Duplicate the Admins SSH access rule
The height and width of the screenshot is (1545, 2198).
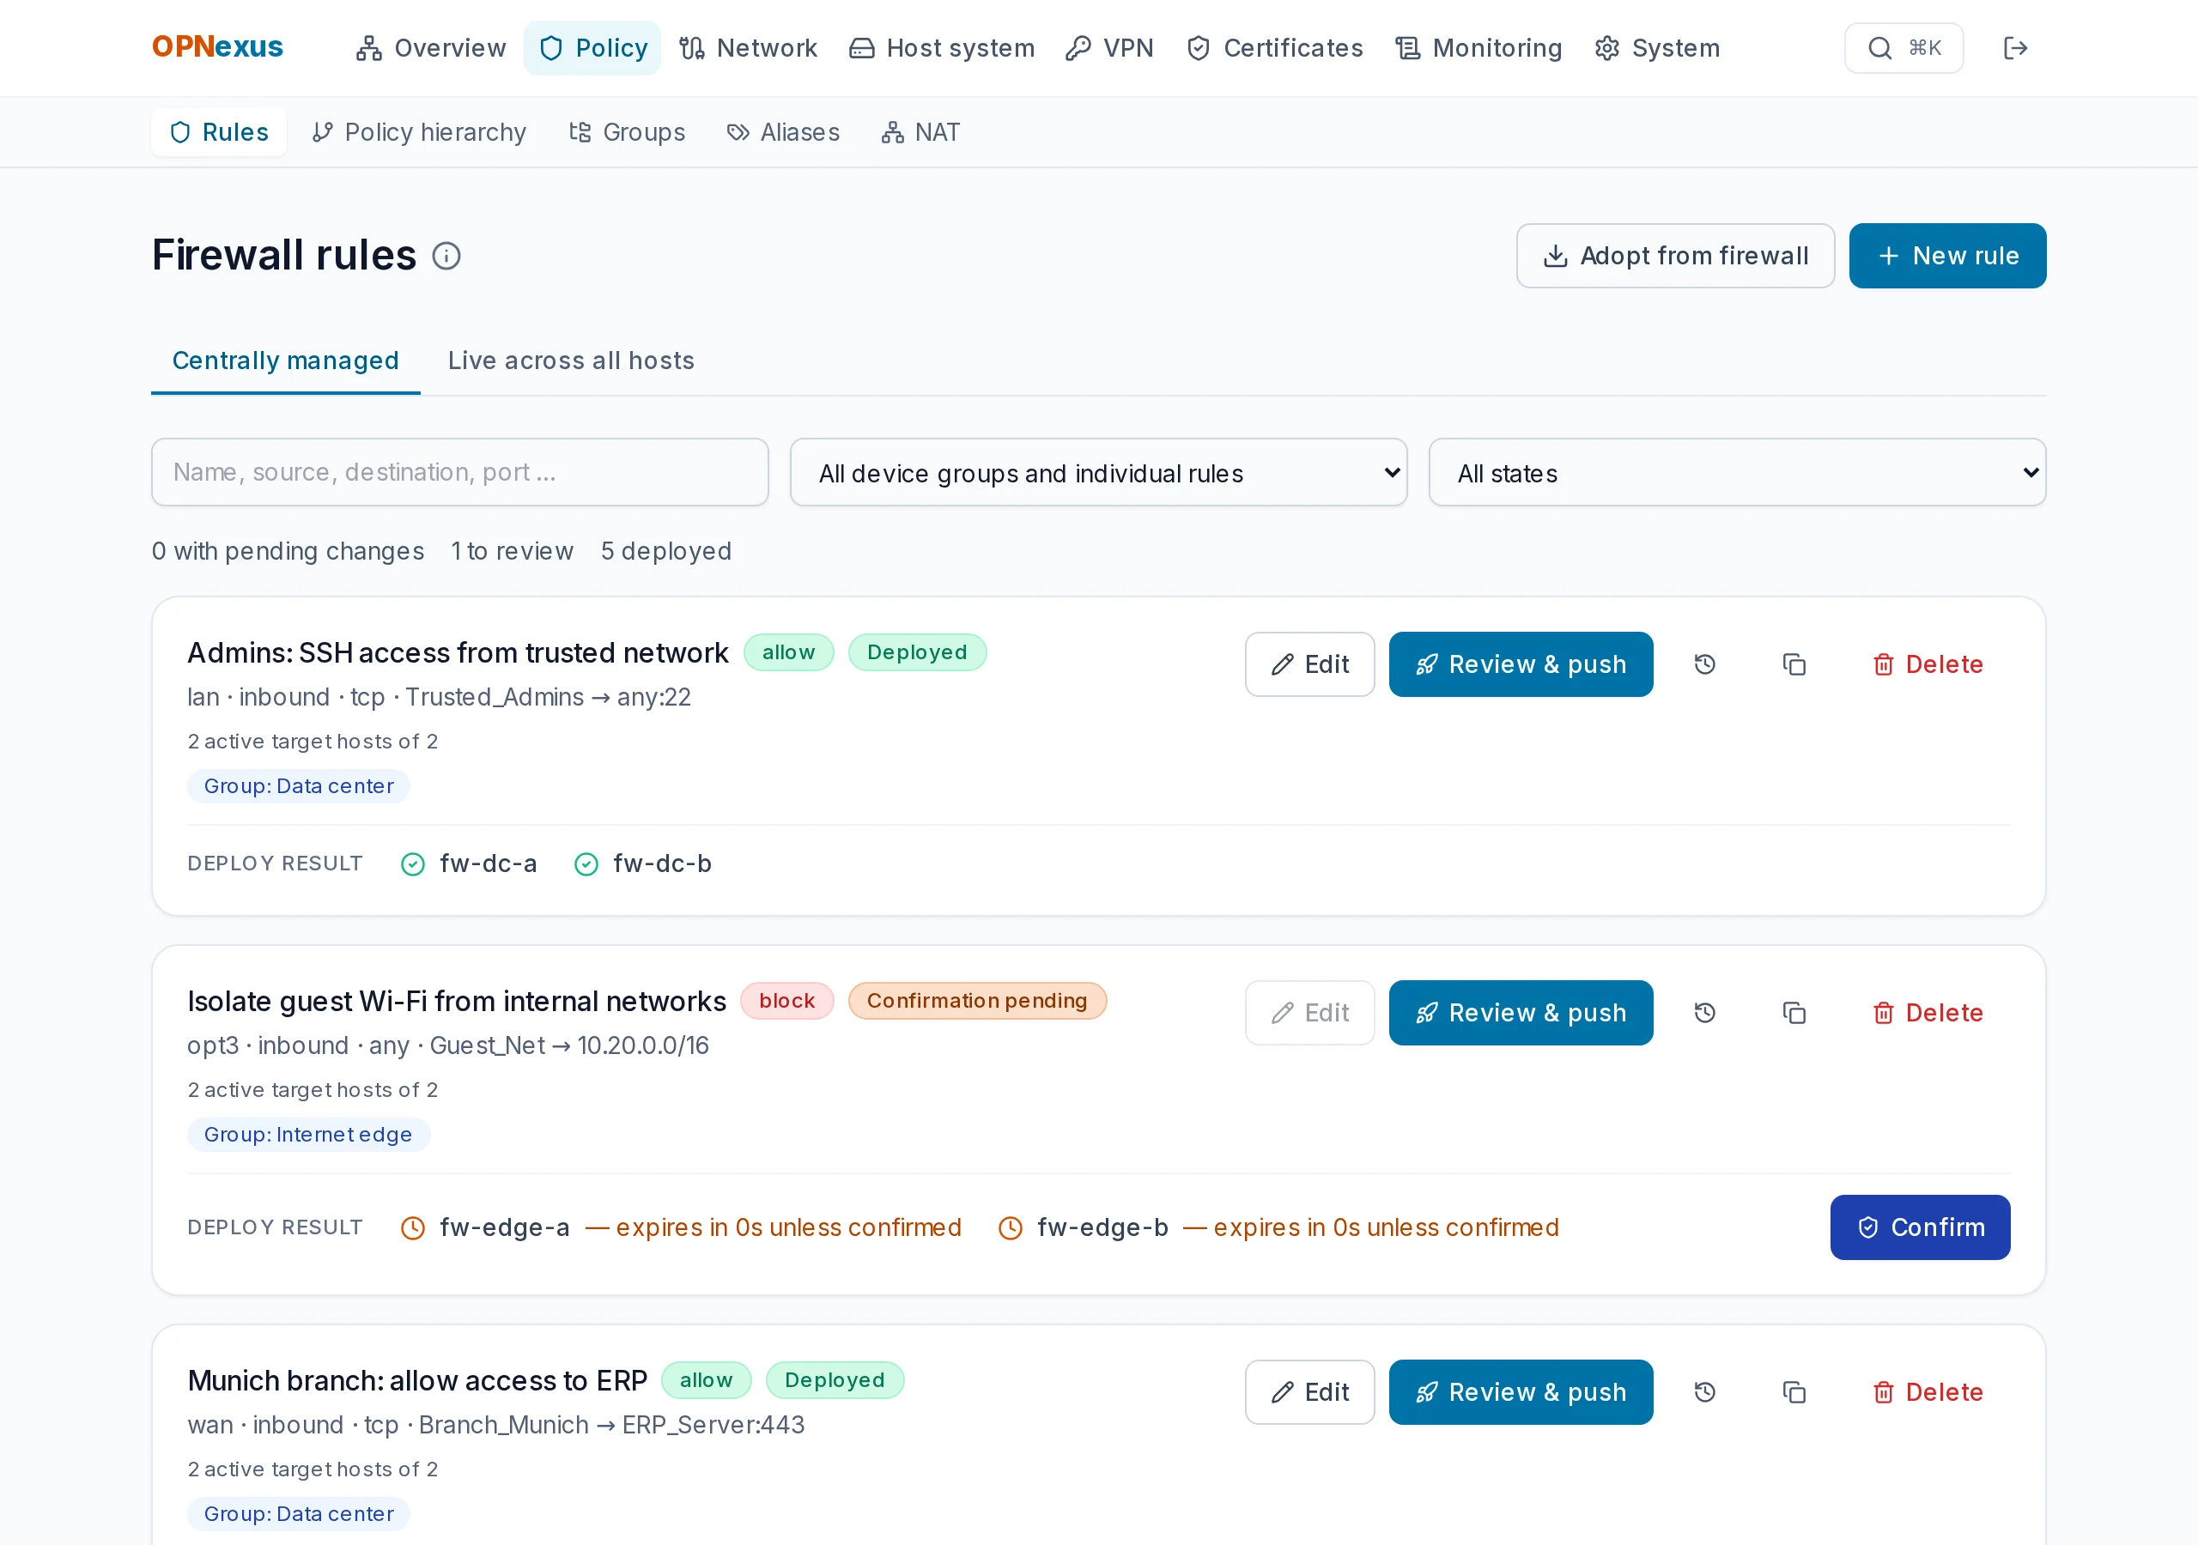[1794, 664]
